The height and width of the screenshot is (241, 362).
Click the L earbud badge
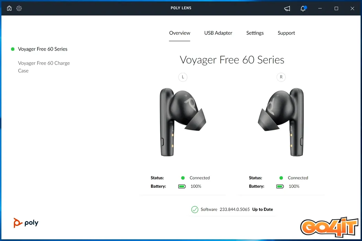coord(183,77)
